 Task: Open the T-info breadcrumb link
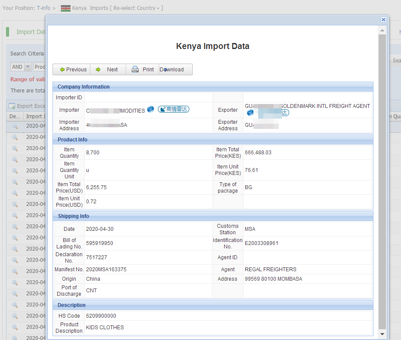pos(43,8)
